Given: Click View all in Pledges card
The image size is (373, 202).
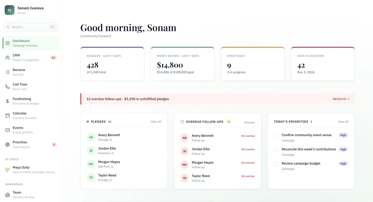Looking at the screenshot, I should 156,122.
